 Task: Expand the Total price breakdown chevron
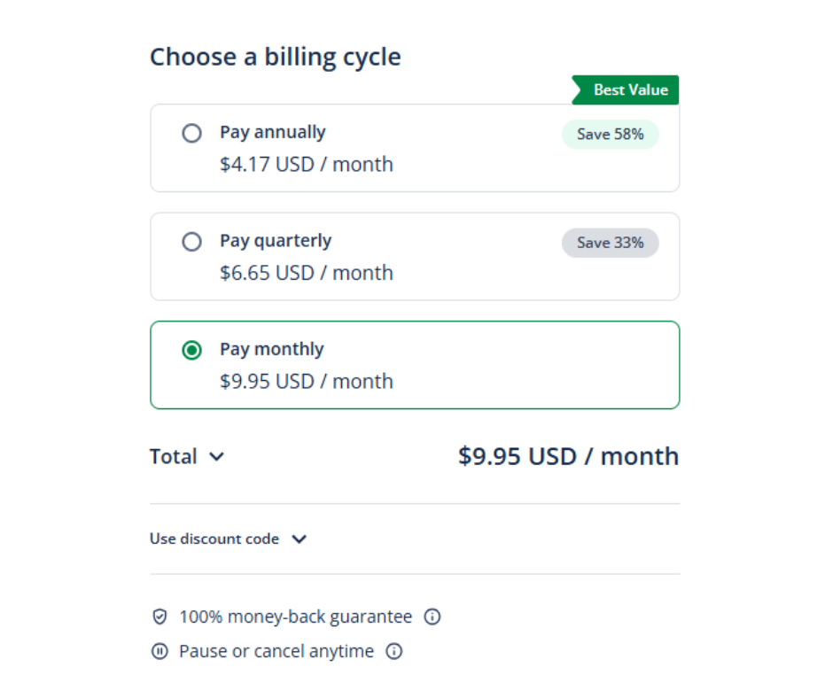pos(216,457)
